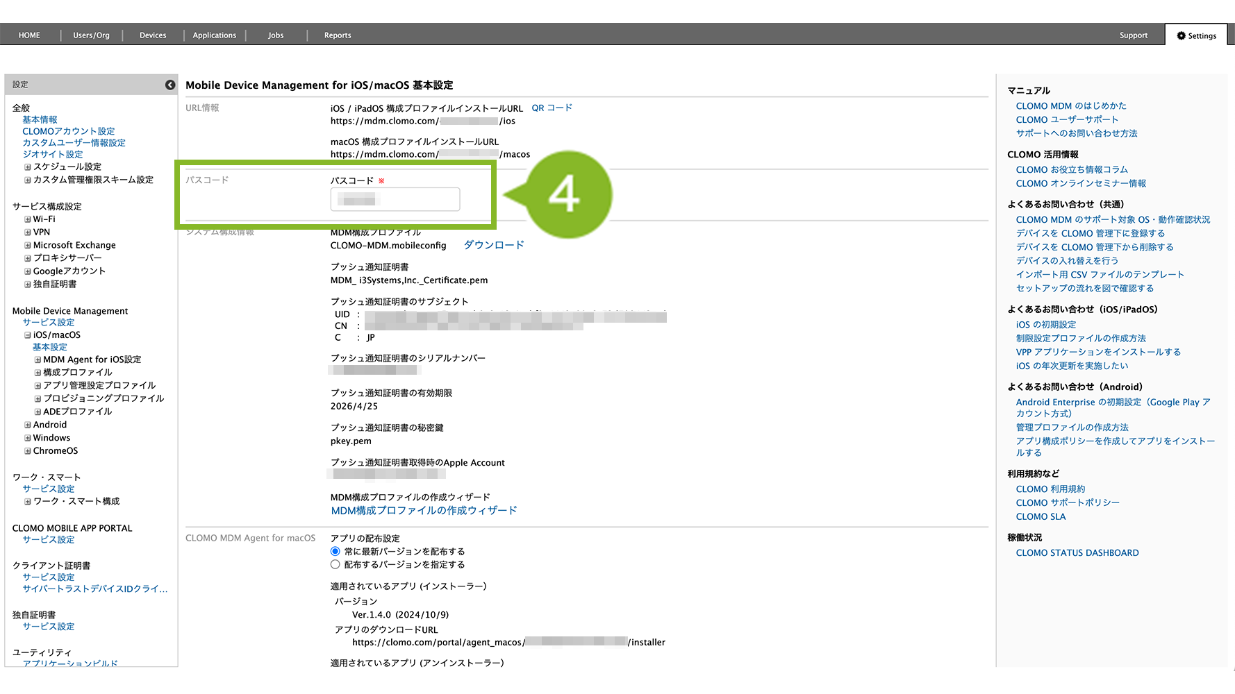1235x694 pixels.
Task: Open Settings with the gear icon
Action: [1196, 35]
